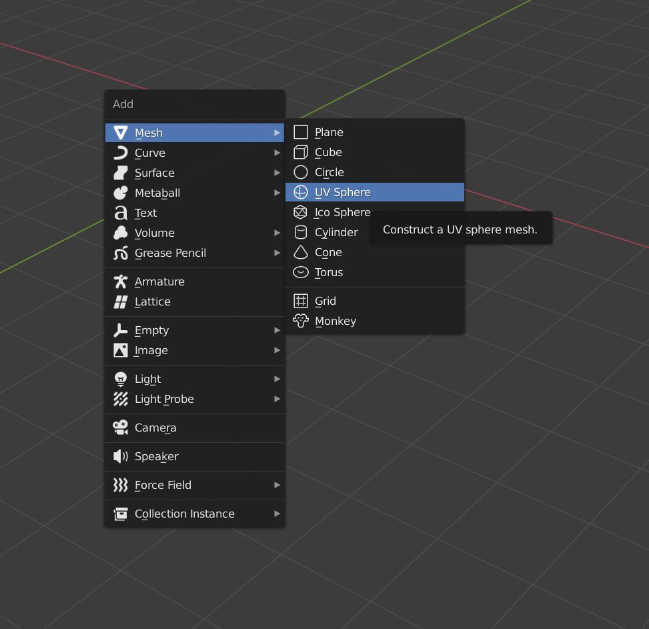
Task: Choose the Armature label
Action: (x=159, y=281)
